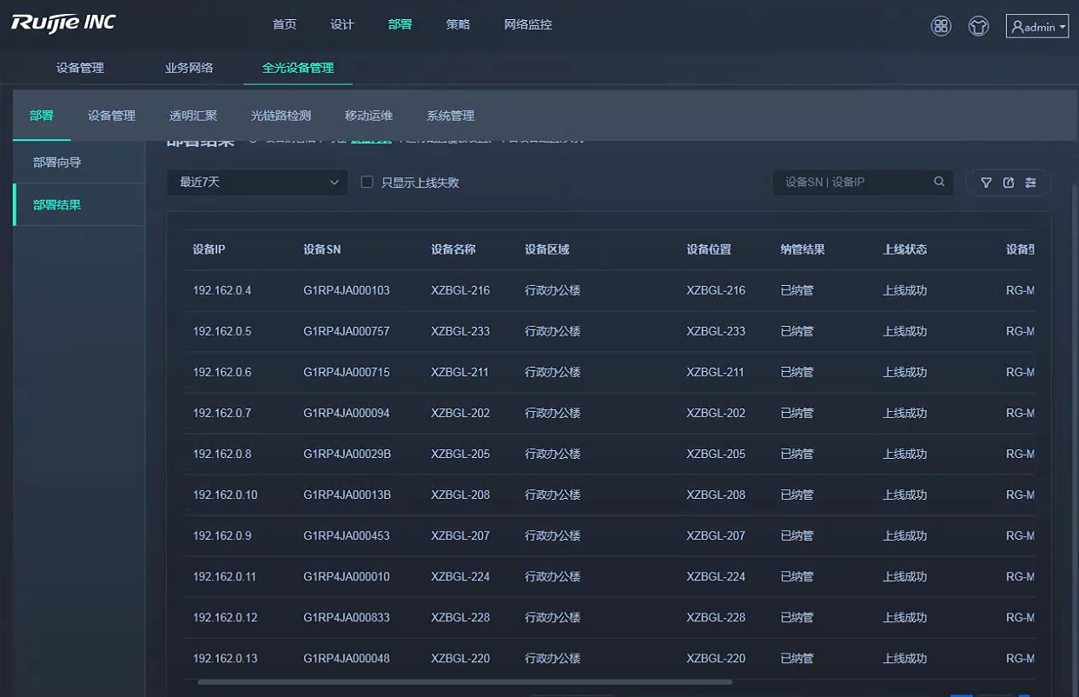Switch to 光链路检测 tab
This screenshot has width=1079, height=697.
coord(281,116)
